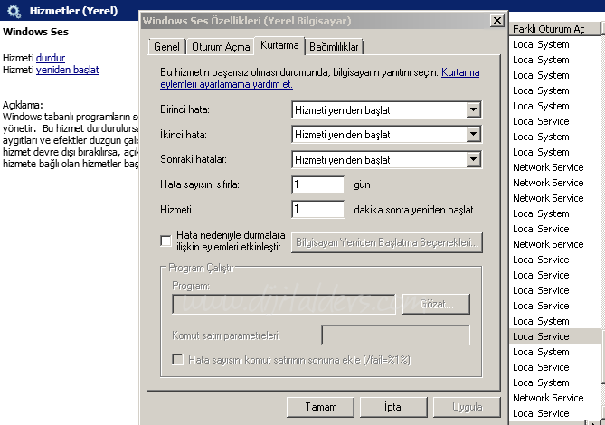Click the İptal button
605x425 pixels.
[x=393, y=407]
